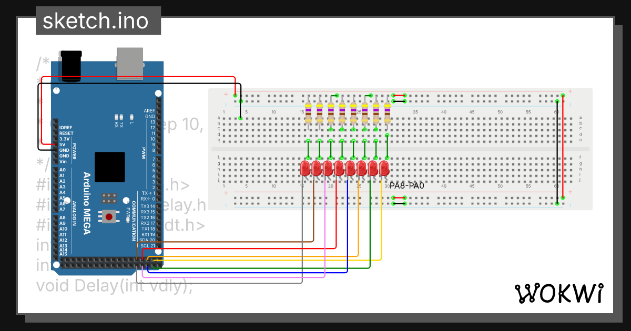
Task: Select the first resistor in the row
Action: [309, 115]
